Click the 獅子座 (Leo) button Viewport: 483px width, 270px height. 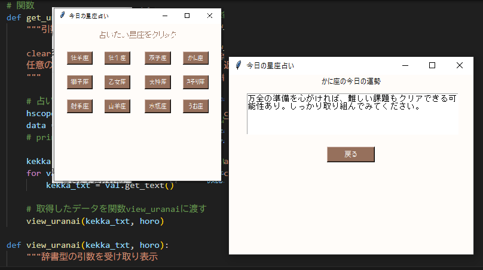coord(80,82)
